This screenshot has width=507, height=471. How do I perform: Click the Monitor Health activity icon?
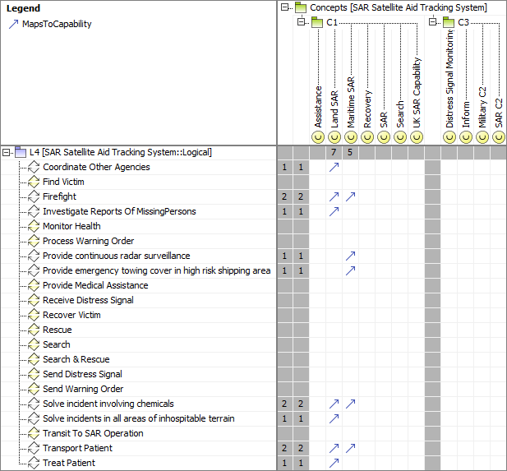click(34, 226)
